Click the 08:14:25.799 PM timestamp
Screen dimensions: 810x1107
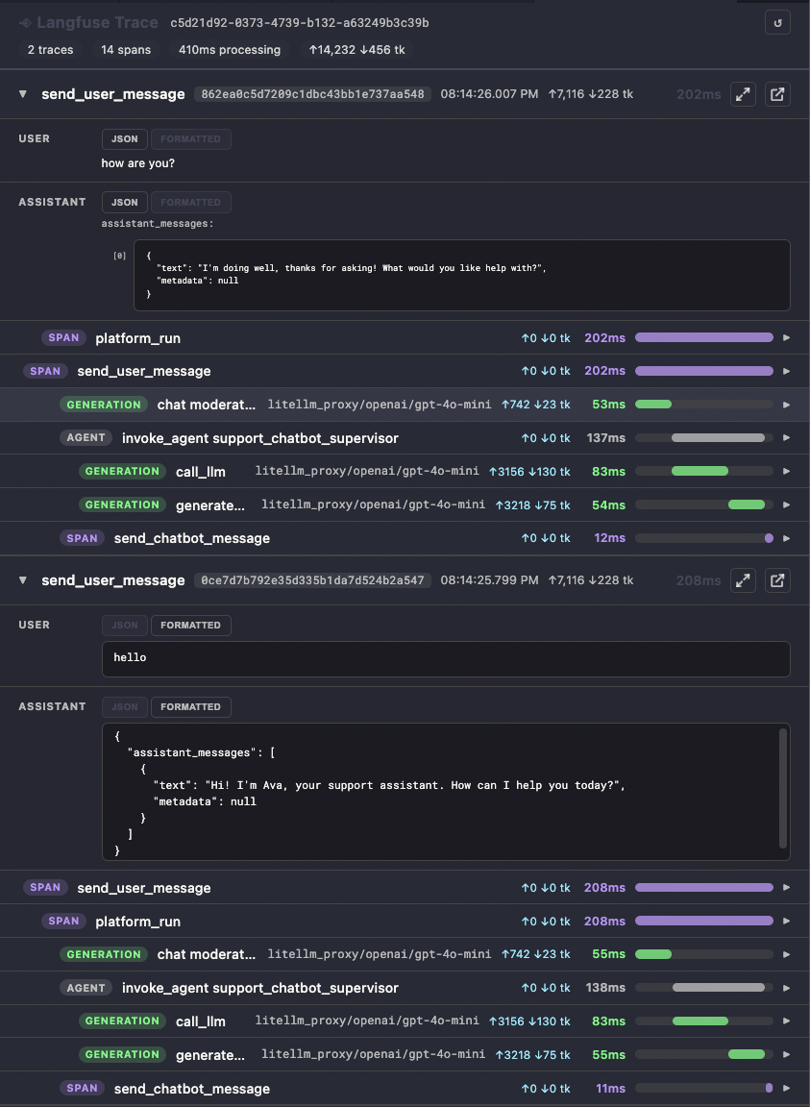489,580
